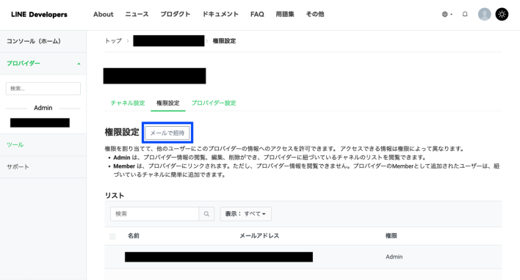Open the FAQ page
This screenshot has height=280, width=520.
point(257,14)
